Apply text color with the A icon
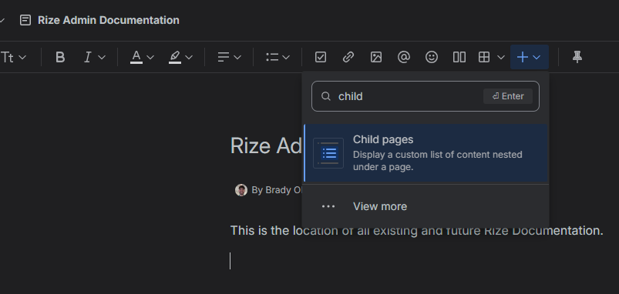 click(136, 58)
